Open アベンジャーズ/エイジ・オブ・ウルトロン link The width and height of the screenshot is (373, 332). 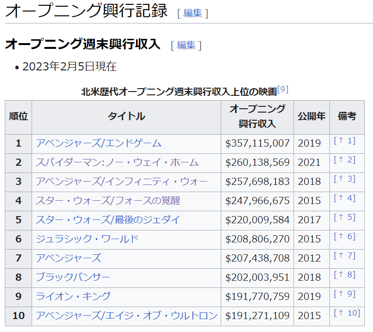click(126, 316)
